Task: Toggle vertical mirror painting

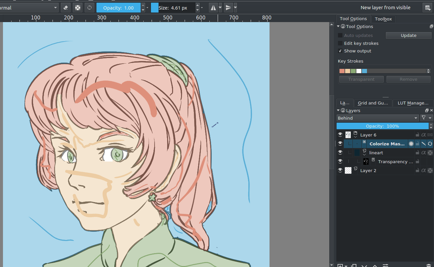Action: (229, 7)
